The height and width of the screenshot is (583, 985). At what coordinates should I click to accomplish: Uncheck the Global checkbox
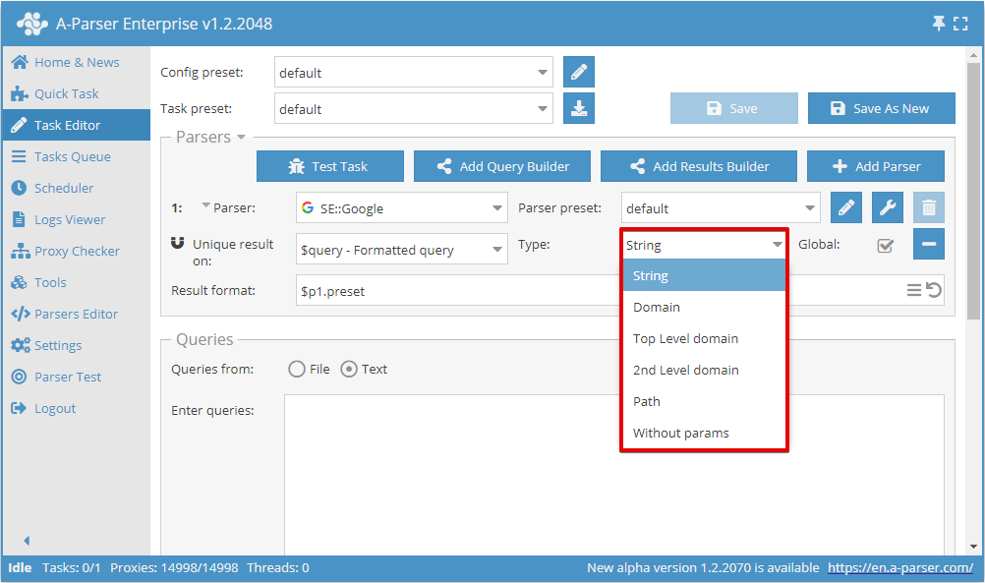point(885,244)
